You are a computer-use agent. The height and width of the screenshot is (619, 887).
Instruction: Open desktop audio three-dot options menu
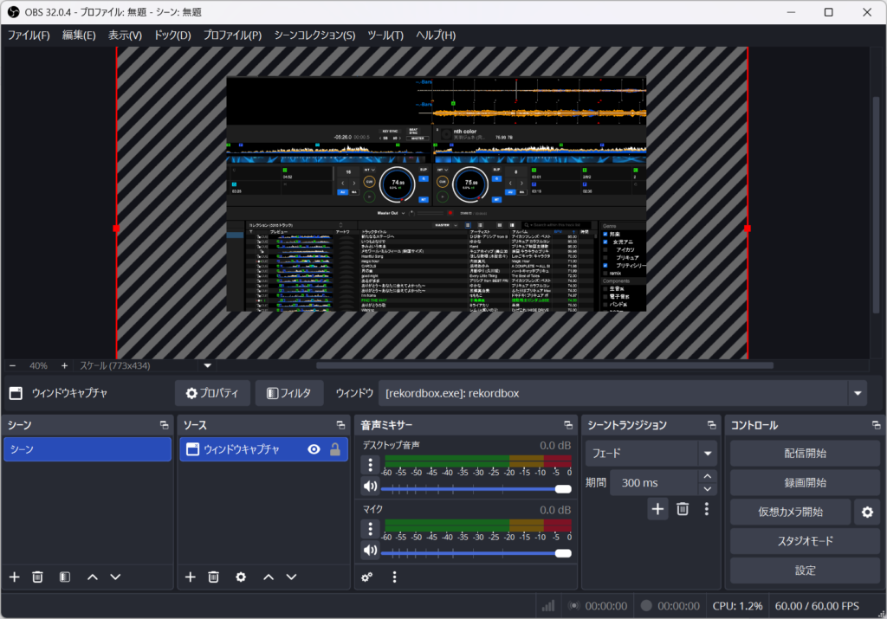pos(371,465)
